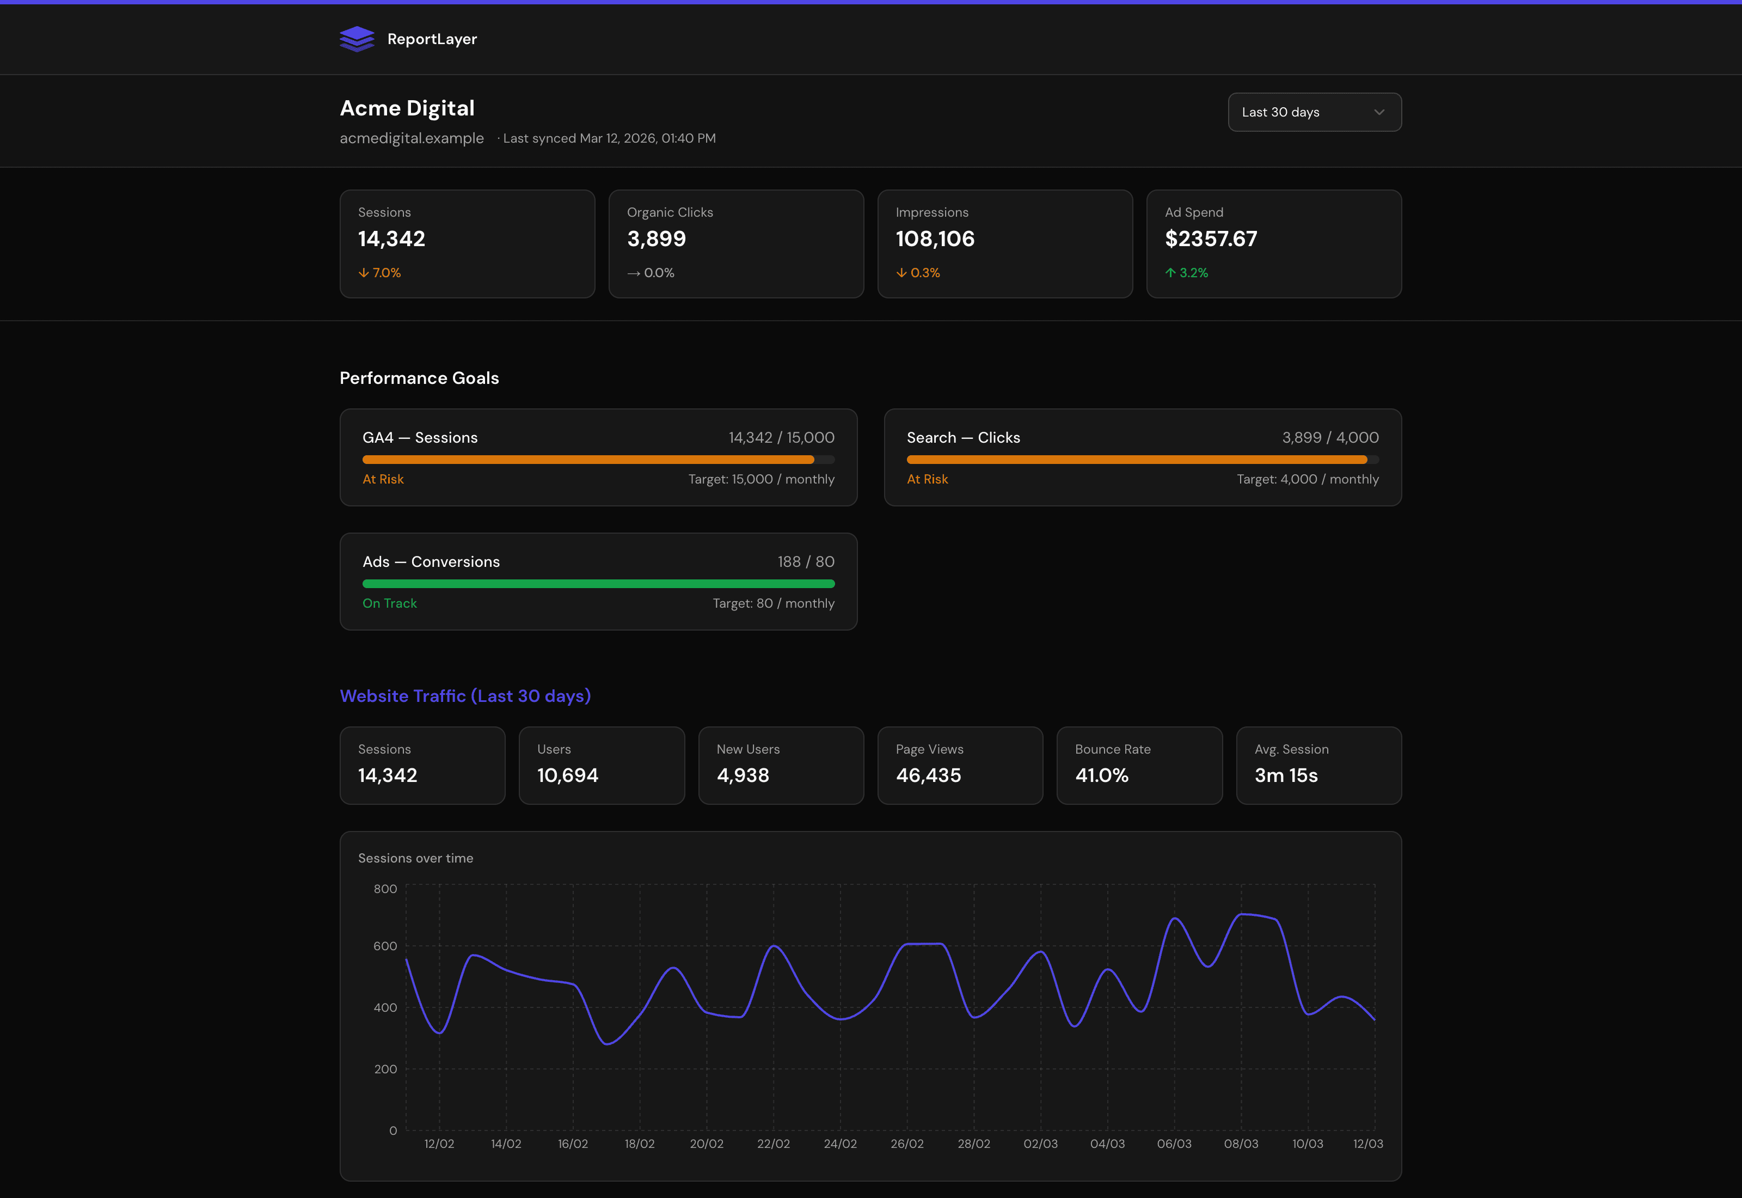Screen dimensions: 1742x1198
Task: Click the 188 / 80 goal value
Action: coord(806,561)
